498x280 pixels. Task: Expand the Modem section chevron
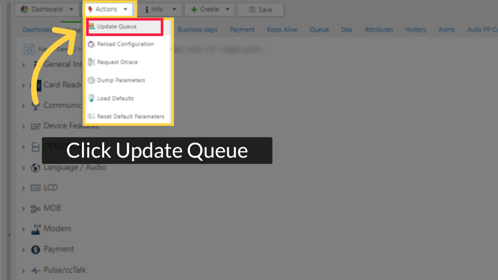pyautogui.click(x=23, y=229)
